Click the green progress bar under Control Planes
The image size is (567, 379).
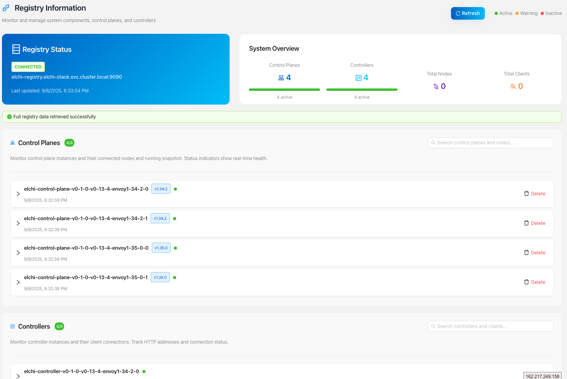[284, 90]
